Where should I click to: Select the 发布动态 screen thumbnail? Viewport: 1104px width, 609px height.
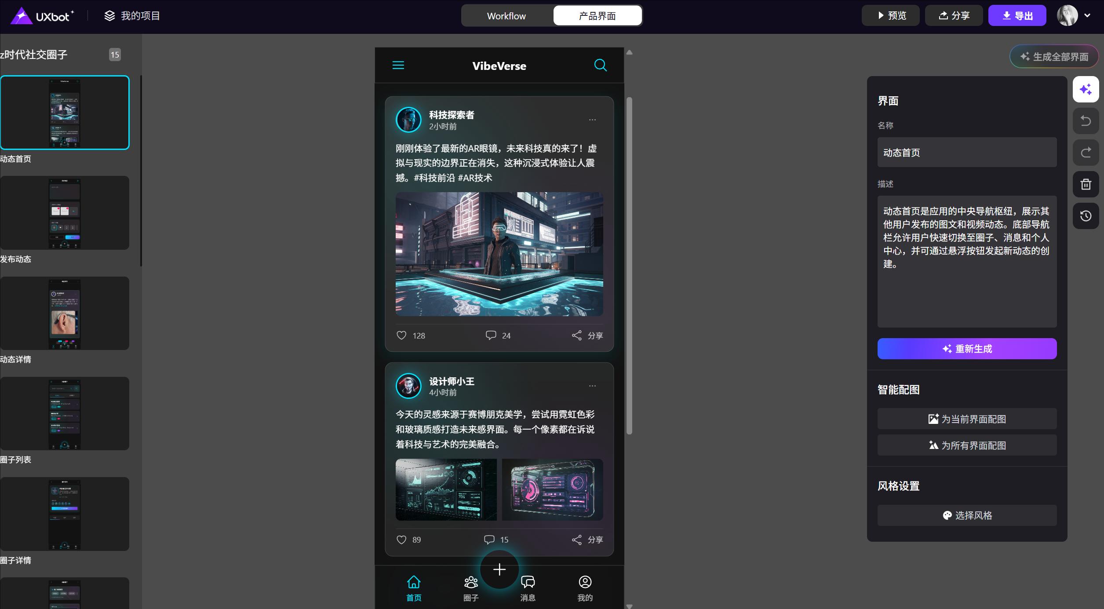pos(65,213)
